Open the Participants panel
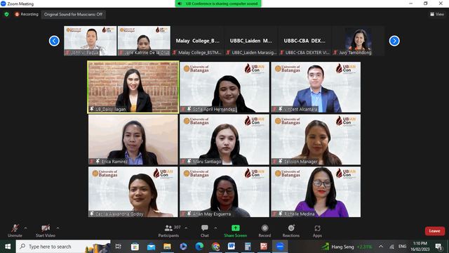449x253 pixels. [168, 231]
